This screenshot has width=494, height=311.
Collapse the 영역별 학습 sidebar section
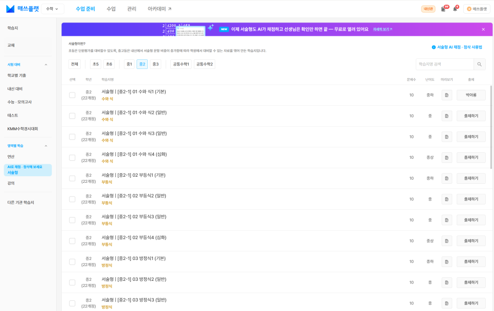[46, 146]
